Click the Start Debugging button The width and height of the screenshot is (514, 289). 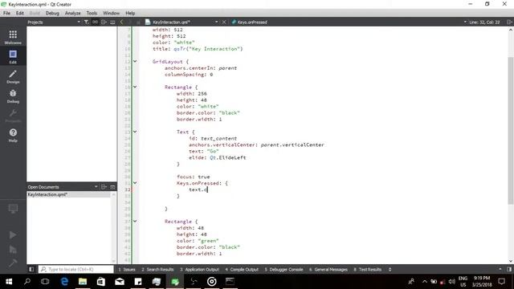coord(13,250)
